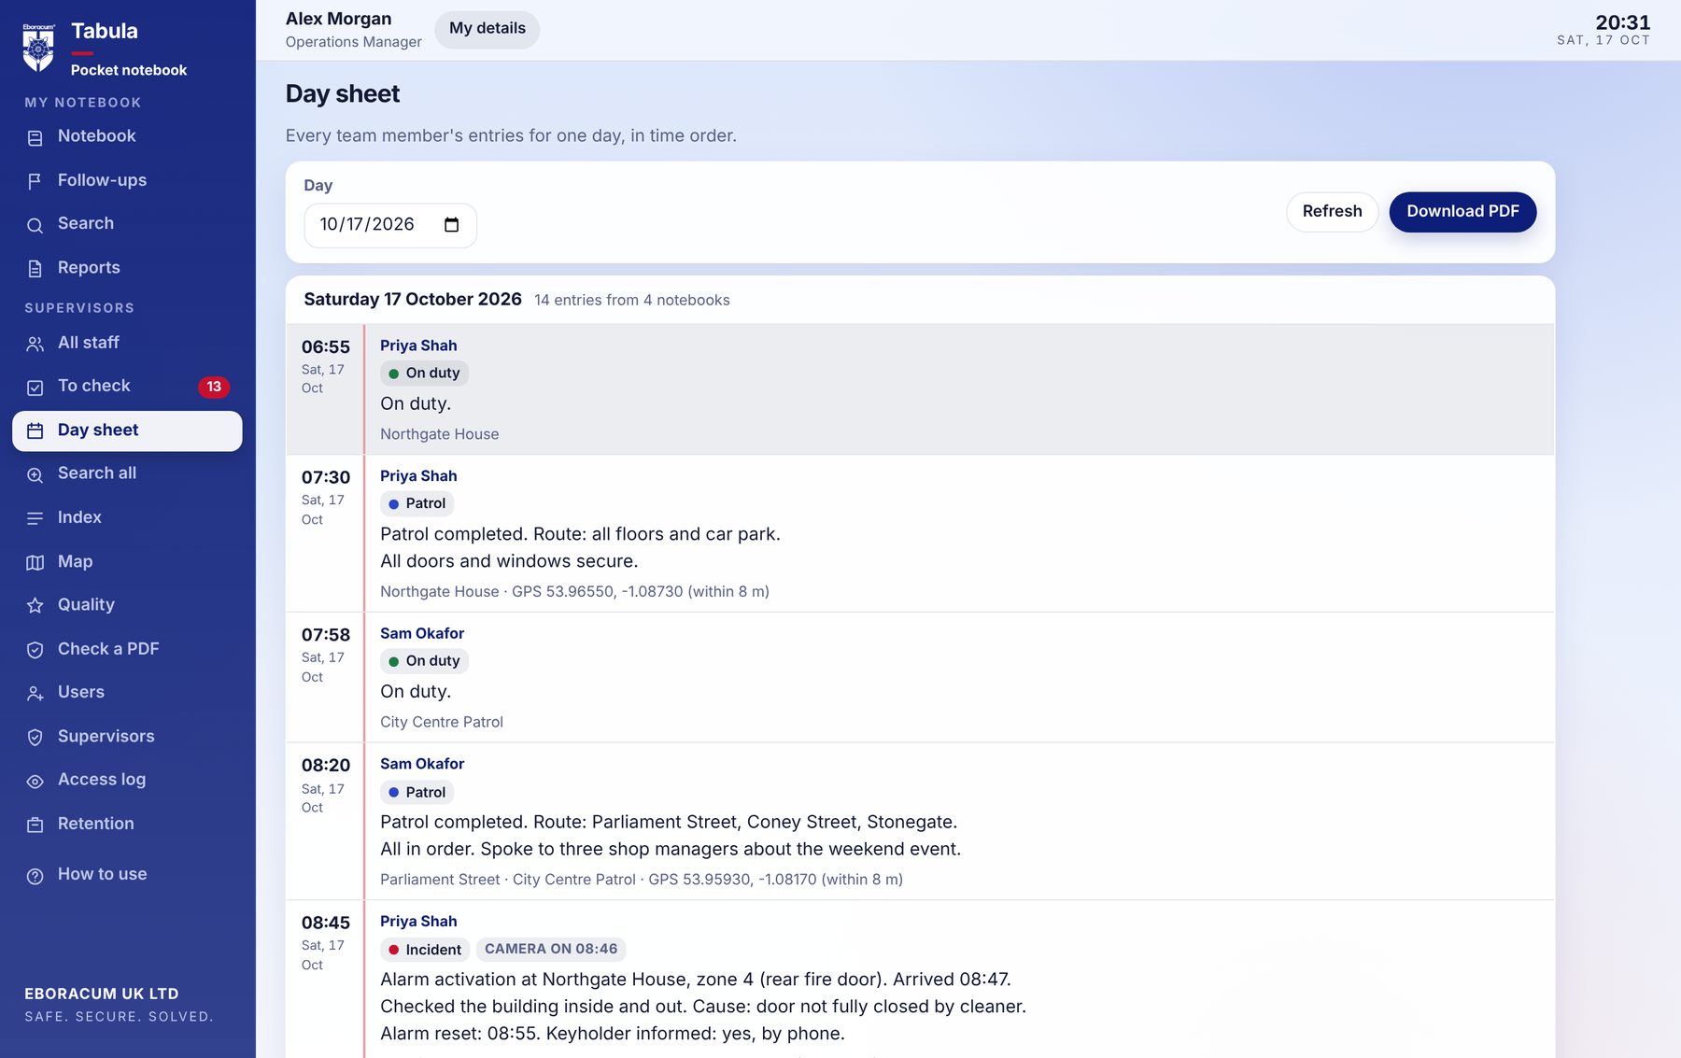Viewport: 1681px width, 1058px height.
Task: Click the To check checkbox icon
Action: pos(35,388)
